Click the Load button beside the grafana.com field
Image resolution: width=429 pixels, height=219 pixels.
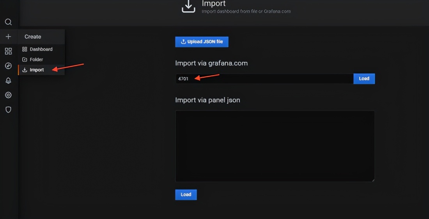pos(364,78)
